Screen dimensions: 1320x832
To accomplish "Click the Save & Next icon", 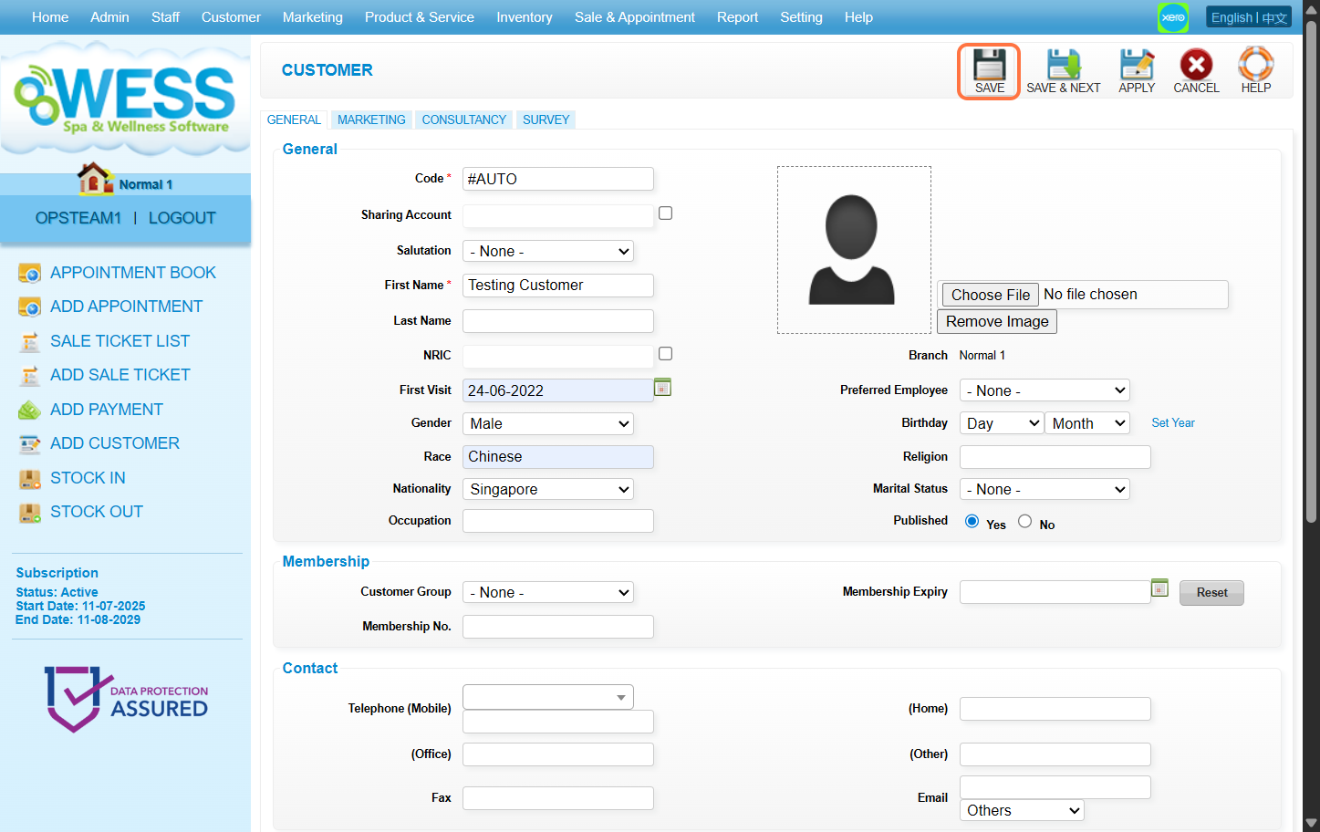I will click(1063, 66).
